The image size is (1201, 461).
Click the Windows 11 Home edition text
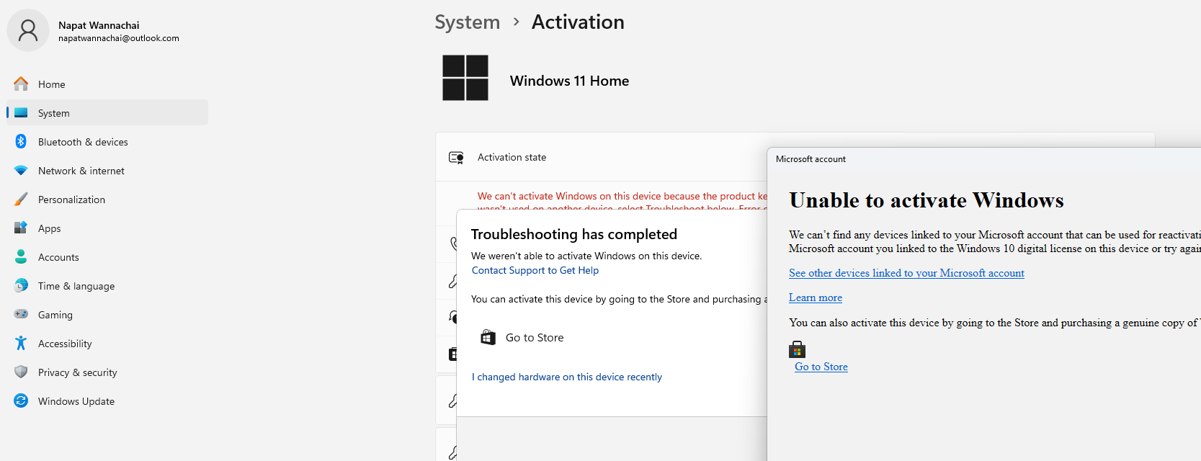[x=569, y=81]
